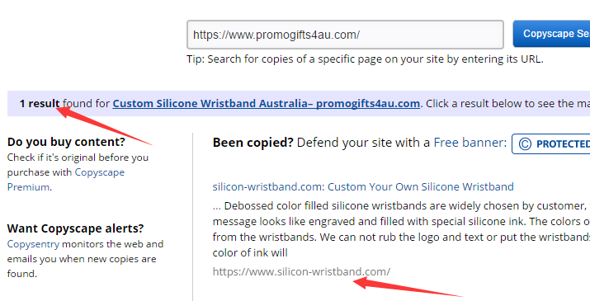590x301 pixels.
Task: Click the copyright symbol in PROTECTED badge
Action: 525,144
